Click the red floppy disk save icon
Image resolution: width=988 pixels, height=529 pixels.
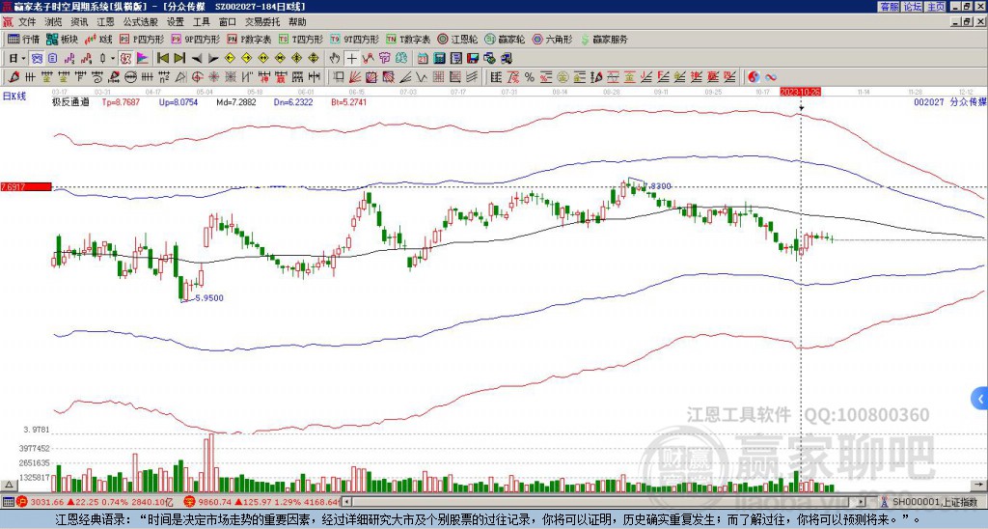(x=473, y=59)
